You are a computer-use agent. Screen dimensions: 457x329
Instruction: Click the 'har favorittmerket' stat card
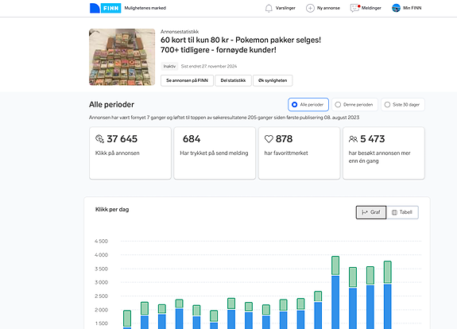[299, 153]
